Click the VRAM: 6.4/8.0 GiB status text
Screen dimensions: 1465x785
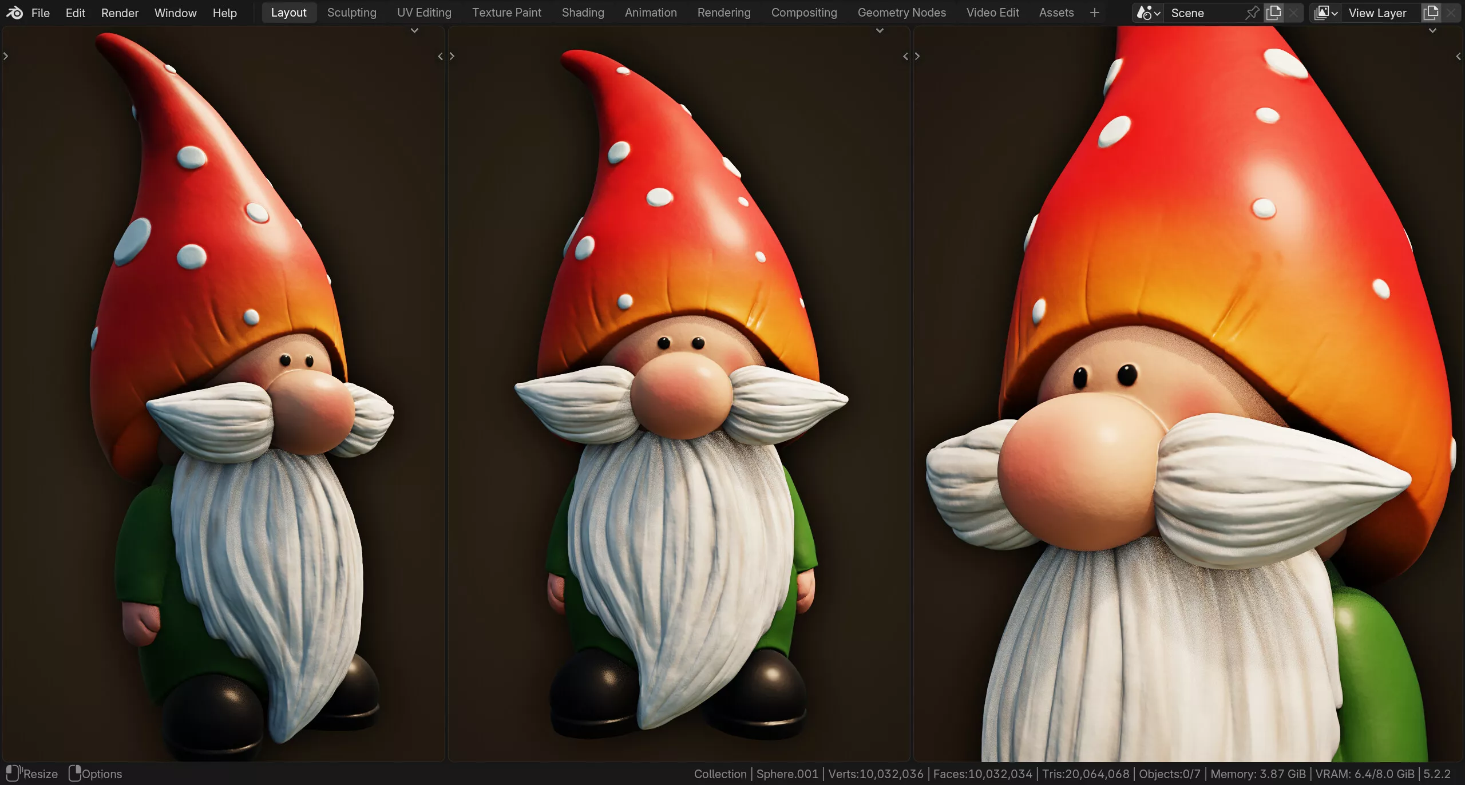click(1364, 774)
